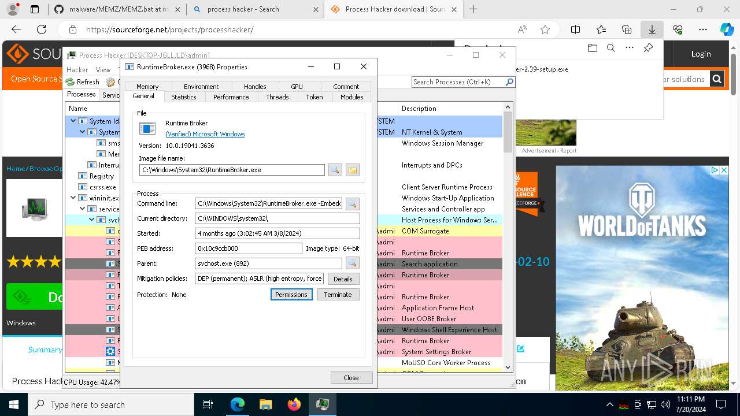Click the mitigation policies Details button
This screenshot has width=740, height=416.
tap(343, 278)
